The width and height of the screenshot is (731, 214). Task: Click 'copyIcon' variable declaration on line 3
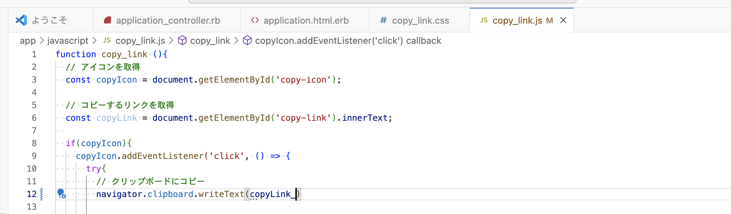coord(117,79)
